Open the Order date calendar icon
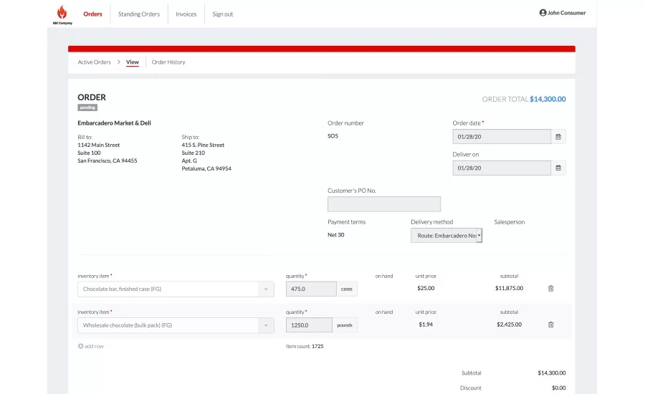Image resolution: width=645 pixels, height=394 pixels. coord(558,137)
